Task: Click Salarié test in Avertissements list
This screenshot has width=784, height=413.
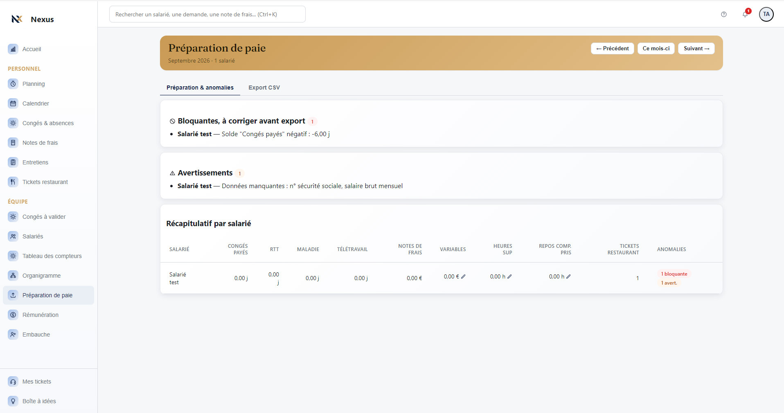Action: pos(194,186)
